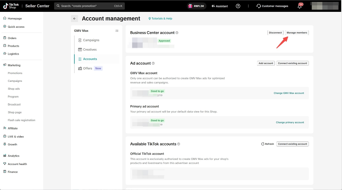Open the help question mark icon
342x190 pixels.
coord(238,6)
